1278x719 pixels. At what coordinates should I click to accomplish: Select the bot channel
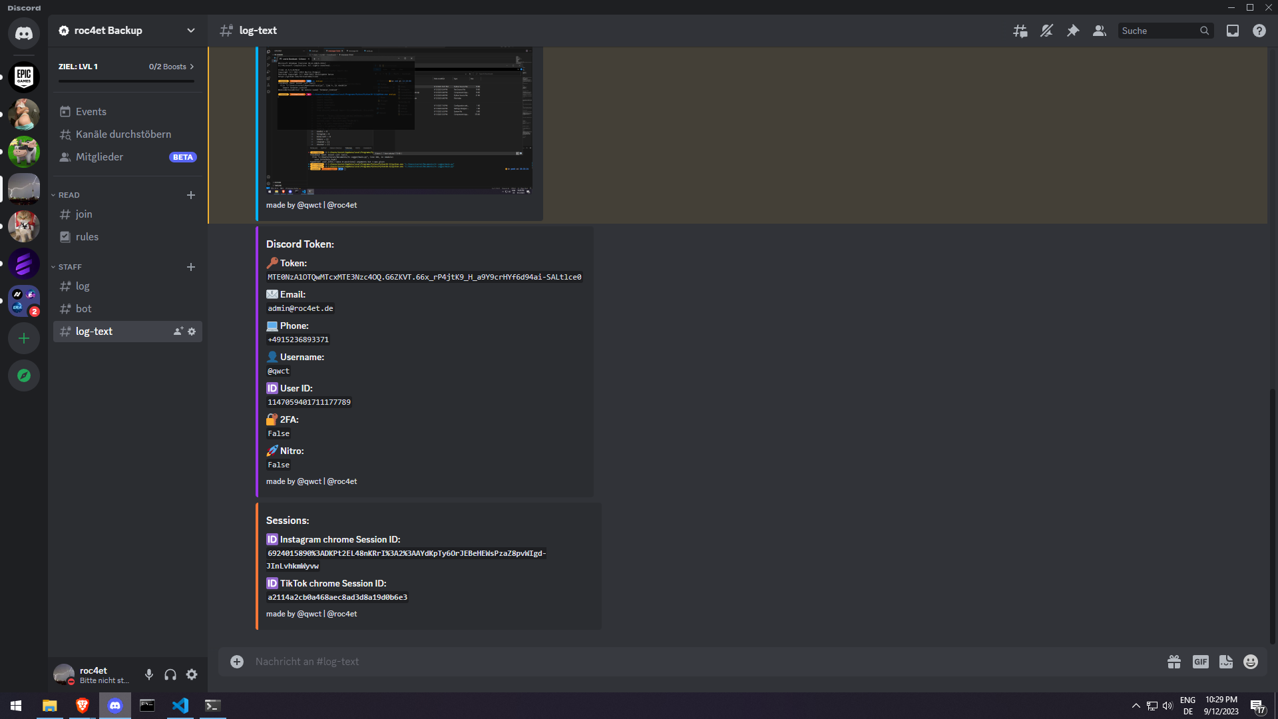84,309
